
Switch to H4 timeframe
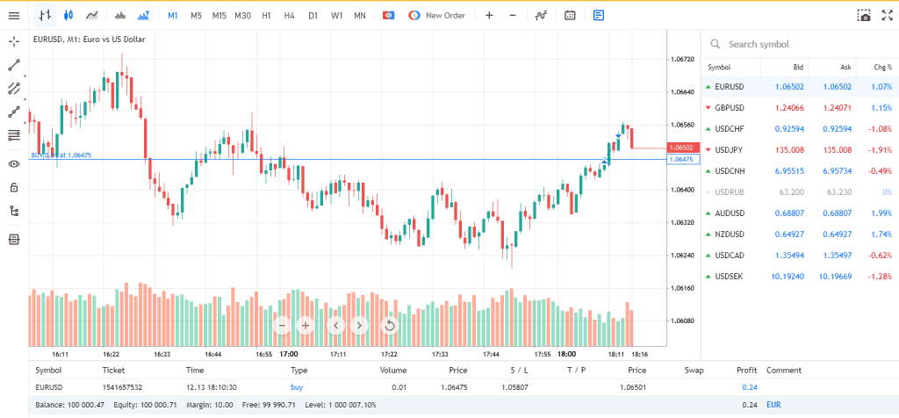click(290, 16)
